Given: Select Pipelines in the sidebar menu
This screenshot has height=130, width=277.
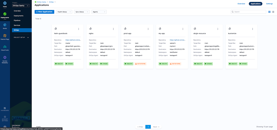Looking at the screenshot, I should point(17,20).
